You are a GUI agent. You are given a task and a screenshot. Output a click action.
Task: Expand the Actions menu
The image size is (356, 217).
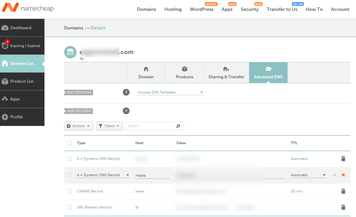[79, 126]
